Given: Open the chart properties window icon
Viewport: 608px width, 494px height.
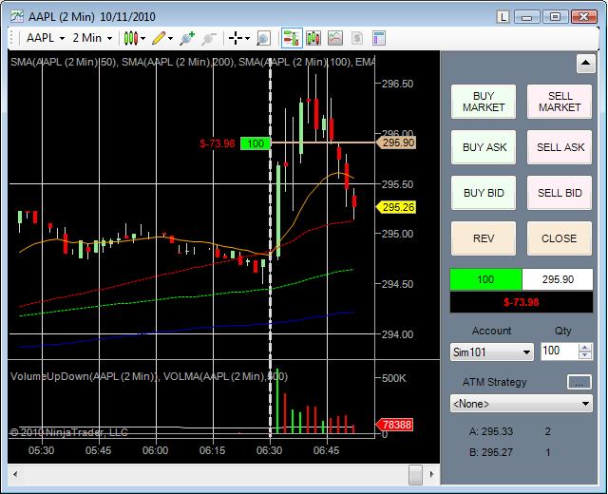Looking at the screenshot, I should 379,38.
